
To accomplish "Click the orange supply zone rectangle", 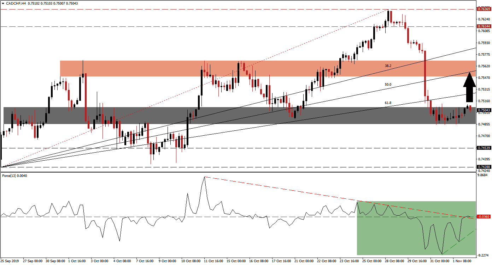I will tap(141, 68).
